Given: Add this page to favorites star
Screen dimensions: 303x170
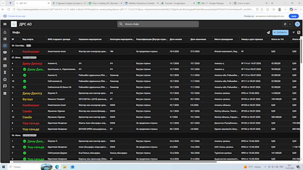Looking at the screenshot, I should [x=262, y=9].
